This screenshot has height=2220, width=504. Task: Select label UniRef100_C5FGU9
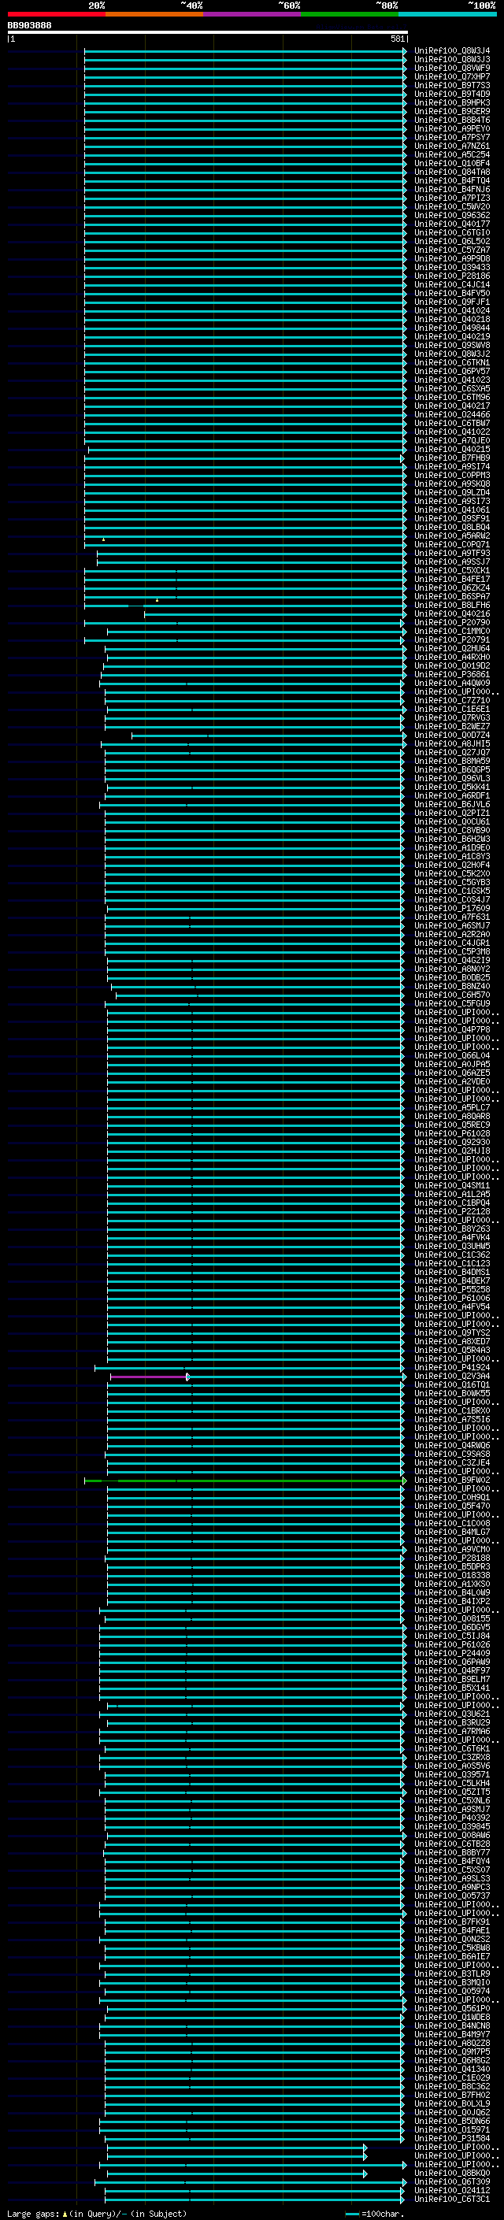452,1003
